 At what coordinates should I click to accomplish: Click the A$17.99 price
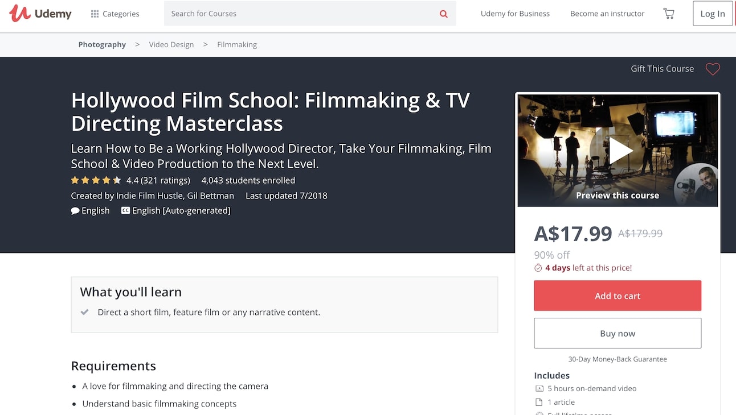coord(573,233)
